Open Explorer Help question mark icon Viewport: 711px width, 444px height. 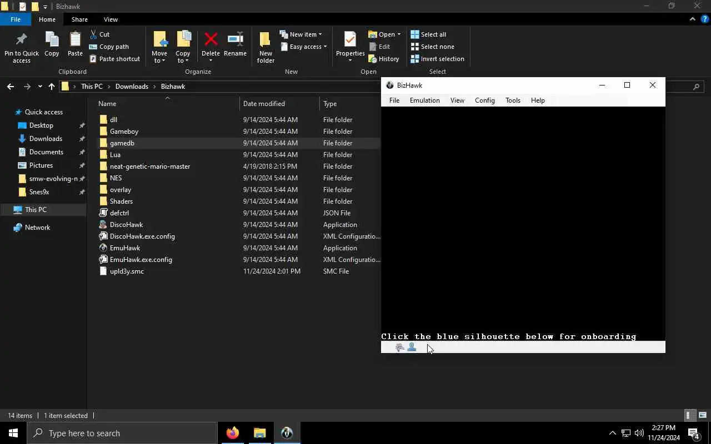coord(704,19)
